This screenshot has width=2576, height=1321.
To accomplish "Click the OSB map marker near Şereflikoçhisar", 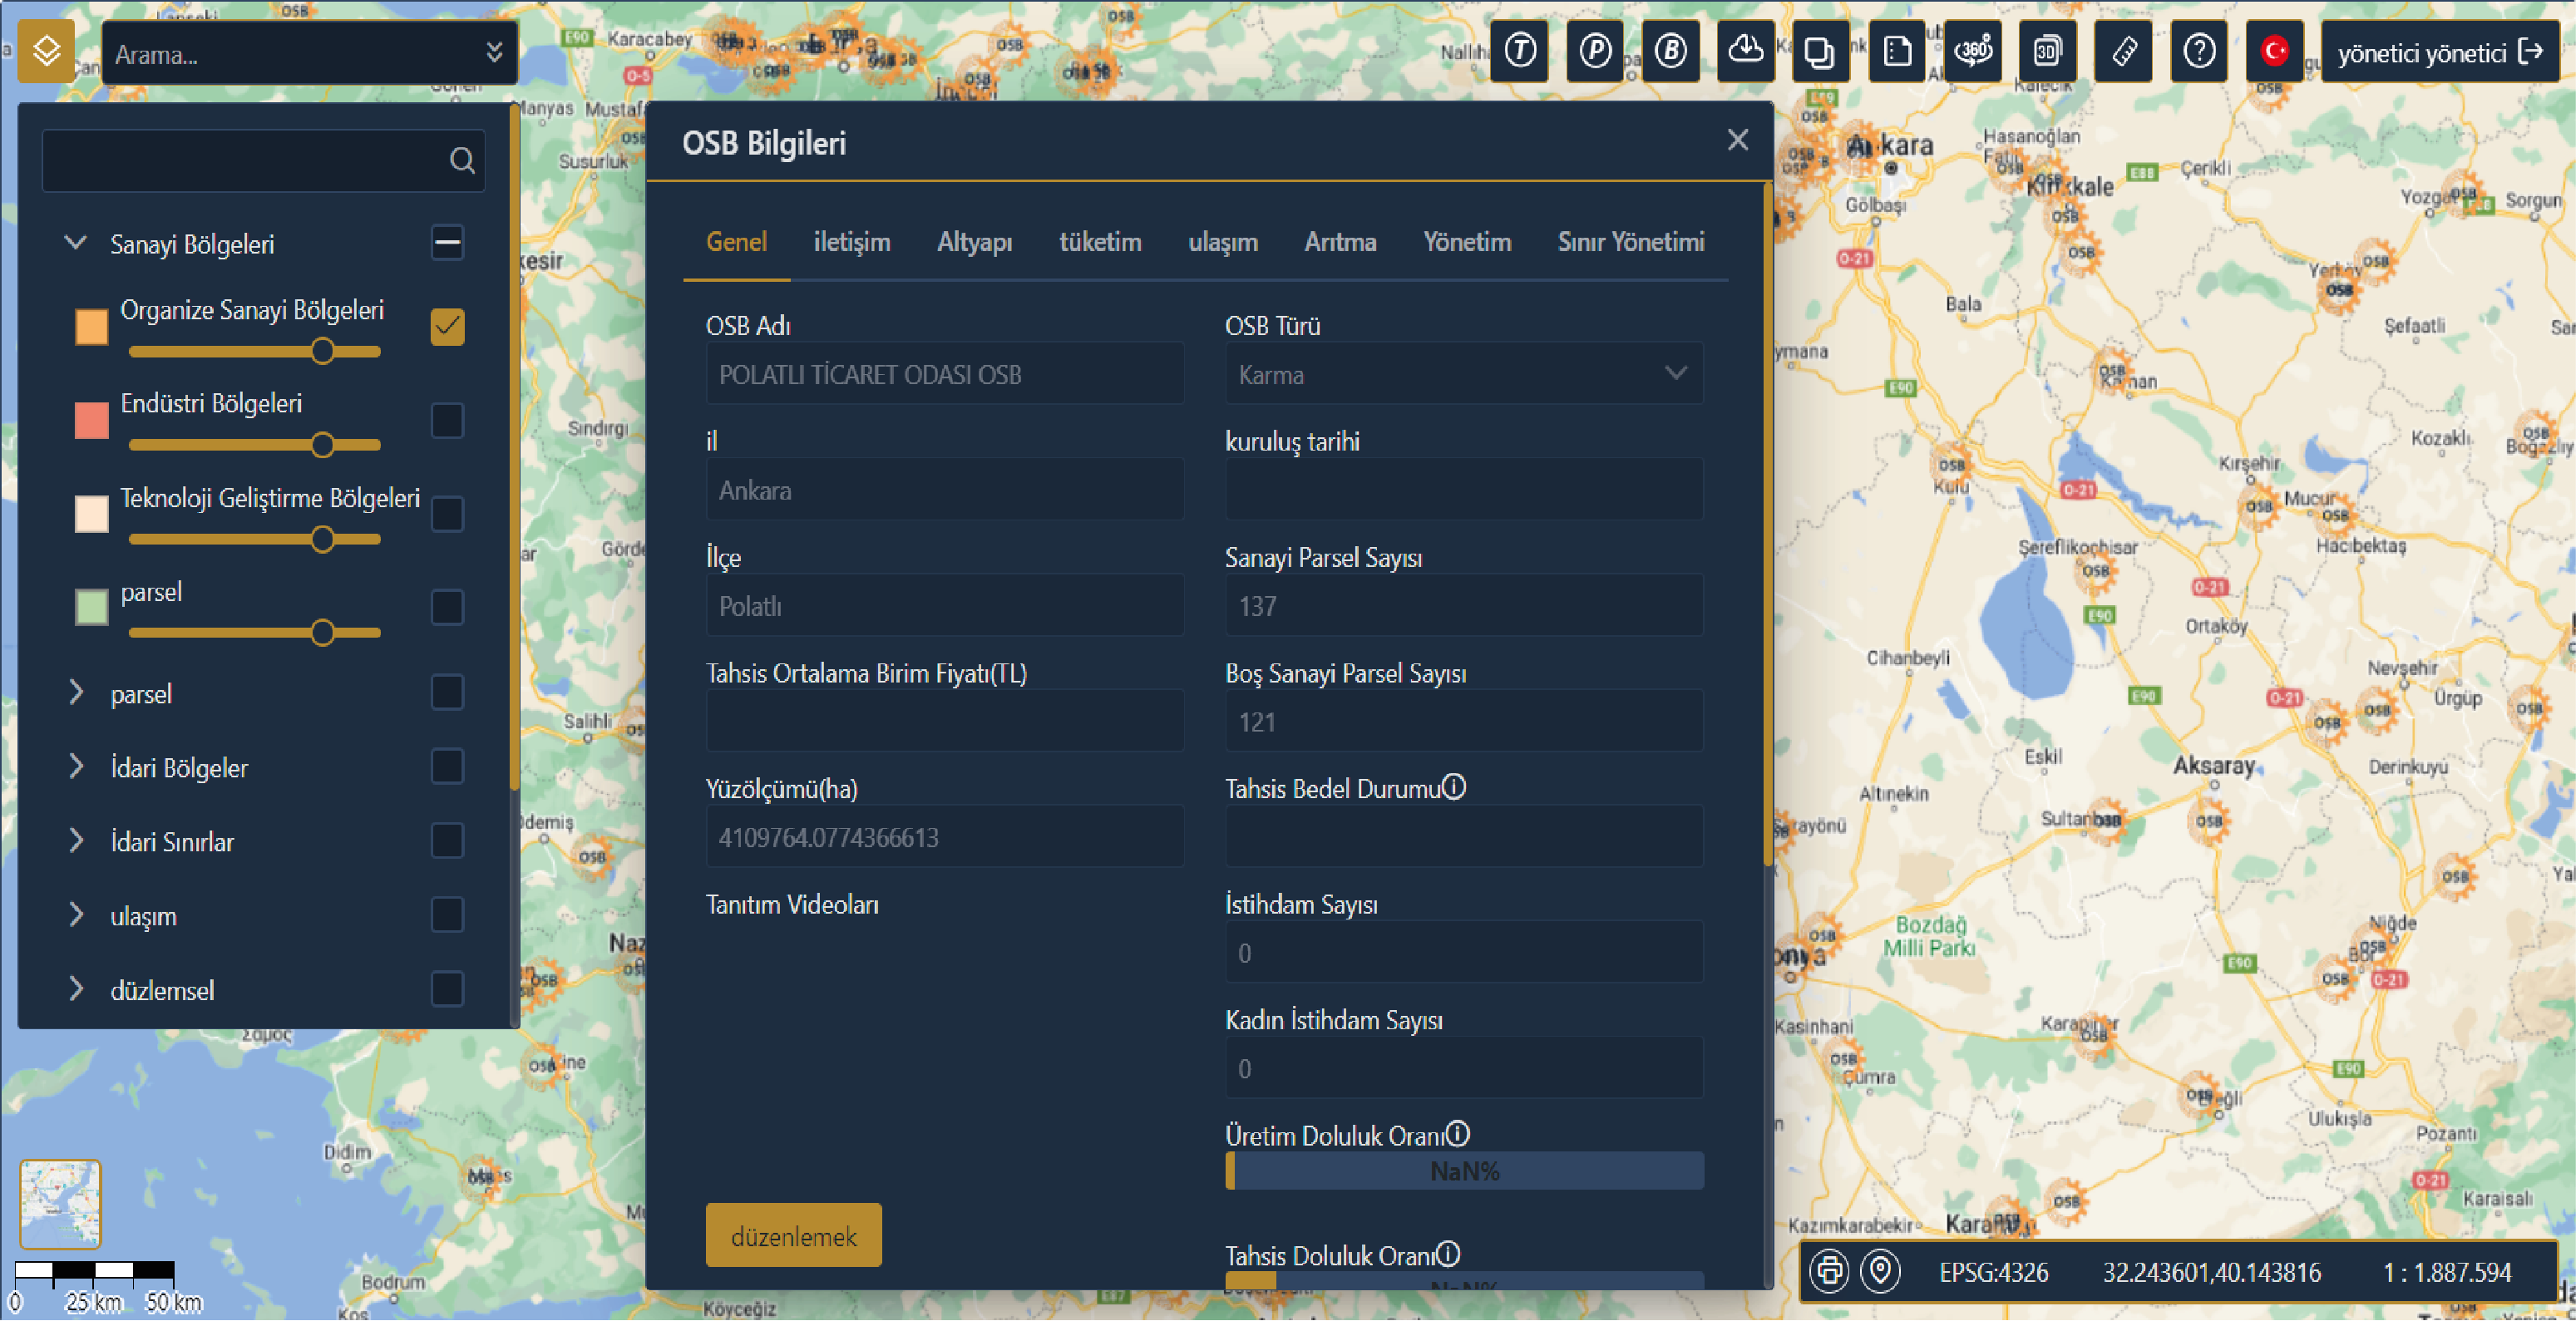I will (2096, 572).
